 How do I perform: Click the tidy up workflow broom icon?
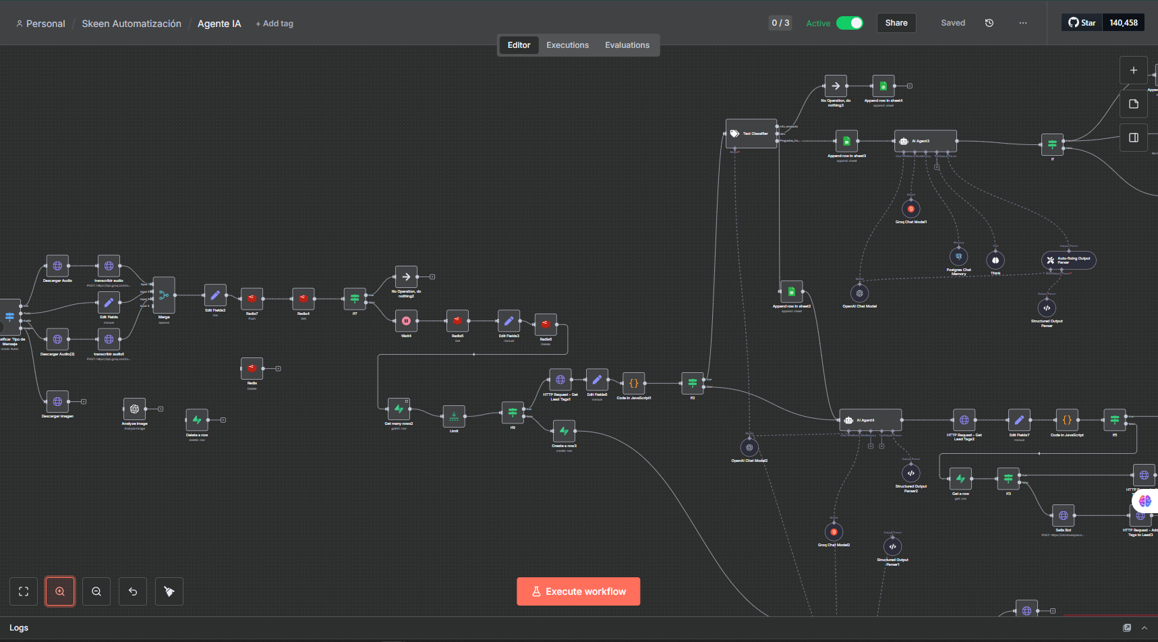click(169, 591)
